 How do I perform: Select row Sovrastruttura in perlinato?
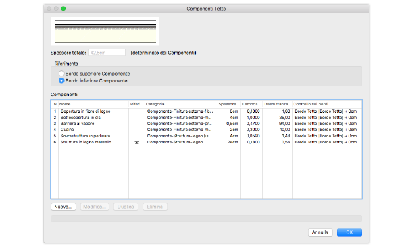pyautogui.click(x=206, y=136)
